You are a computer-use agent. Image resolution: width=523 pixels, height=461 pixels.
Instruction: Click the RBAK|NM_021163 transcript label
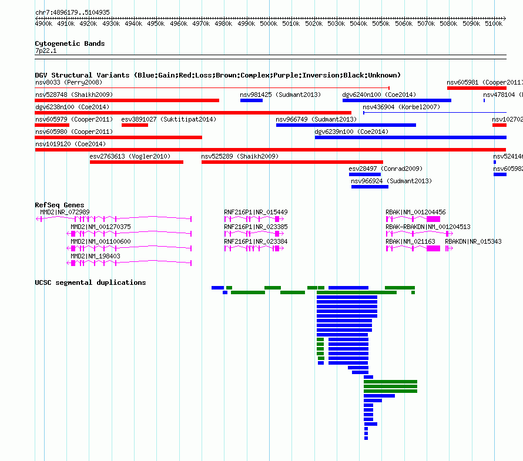click(410, 241)
